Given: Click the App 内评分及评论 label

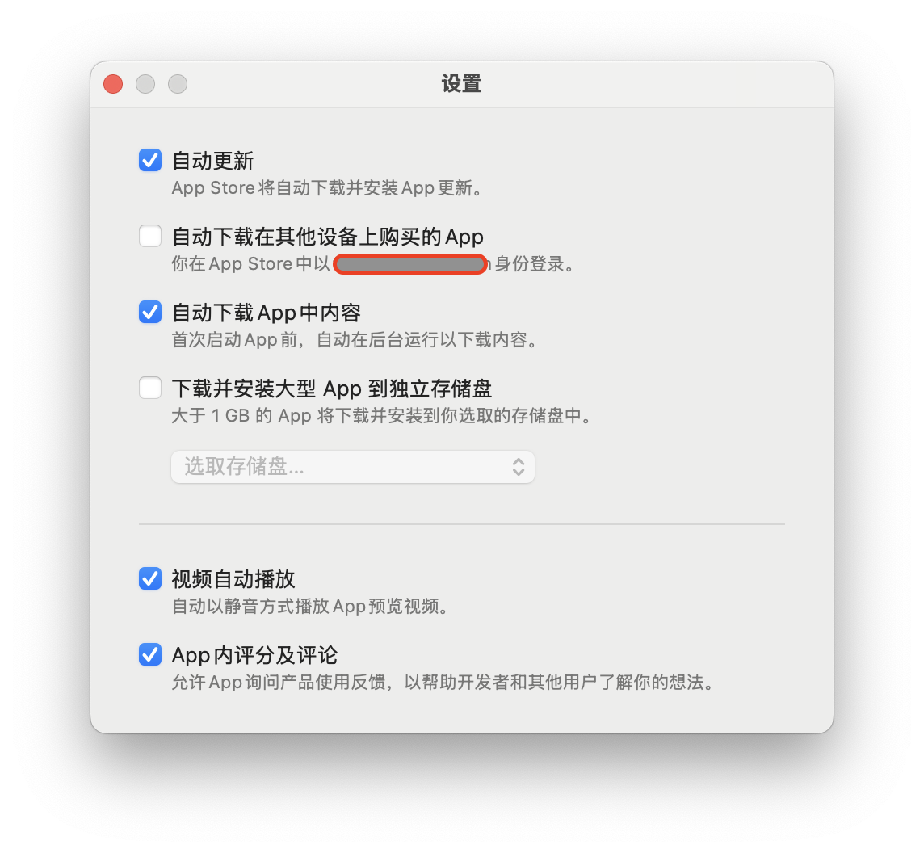Looking at the screenshot, I should point(254,656).
